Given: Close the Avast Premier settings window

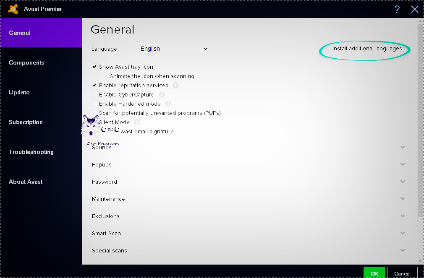Looking at the screenshot, I should (414, 9).
